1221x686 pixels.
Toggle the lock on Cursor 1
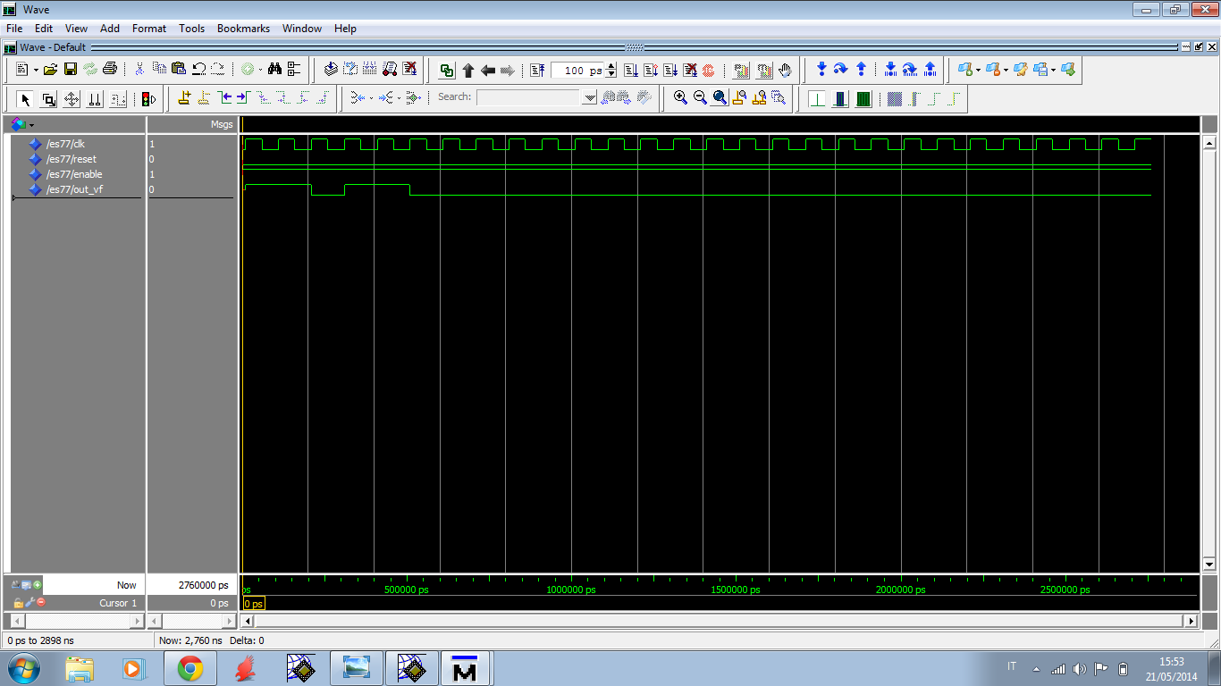(x=19, y=603)
